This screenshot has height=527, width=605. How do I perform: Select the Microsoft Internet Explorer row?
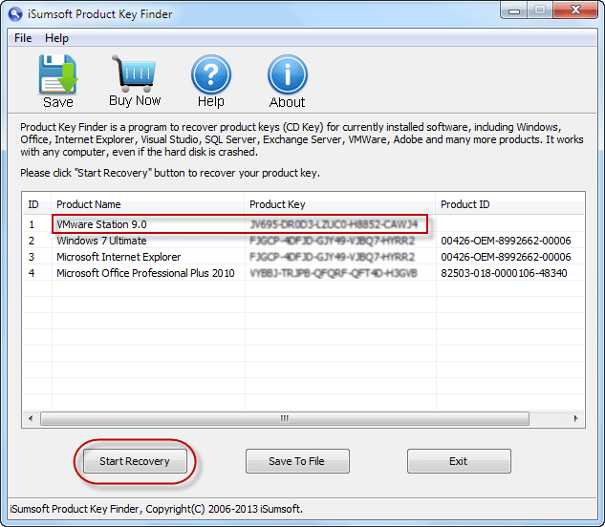coord(303,257)
